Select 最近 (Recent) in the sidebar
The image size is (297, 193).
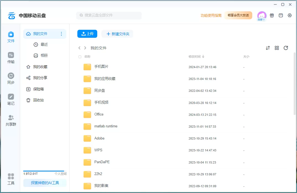point(44,44)
